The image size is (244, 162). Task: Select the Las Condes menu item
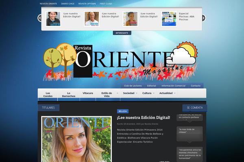pos(48,94)
